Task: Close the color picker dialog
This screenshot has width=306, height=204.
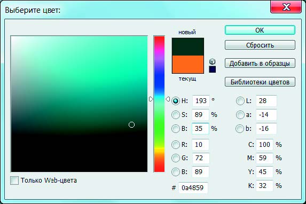Action: click(286, 7)
